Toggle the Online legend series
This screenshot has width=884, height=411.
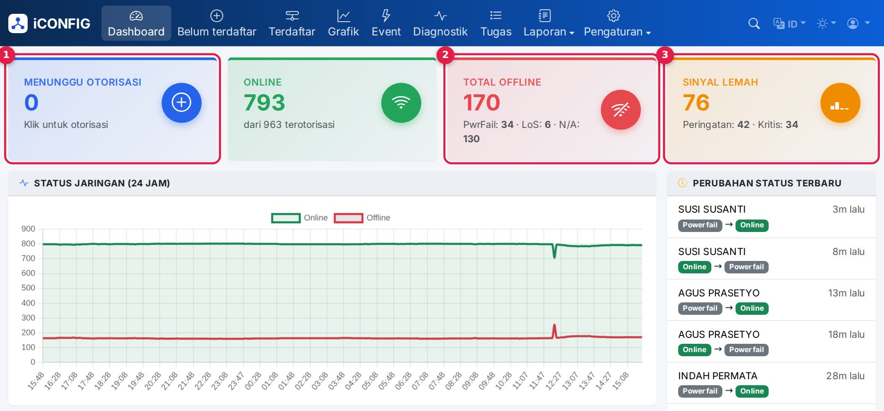(299, 218)
